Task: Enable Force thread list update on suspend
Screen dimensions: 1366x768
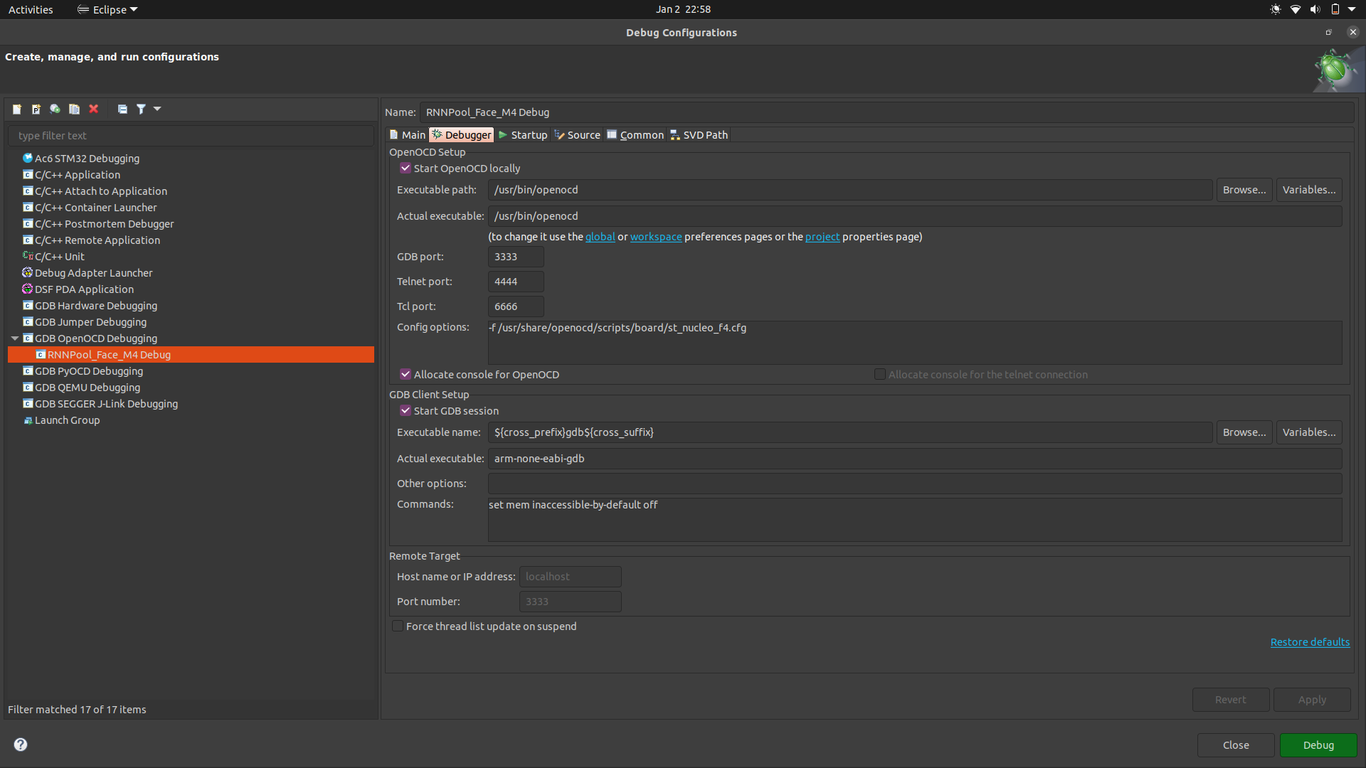Action: [x=398, y=626]
